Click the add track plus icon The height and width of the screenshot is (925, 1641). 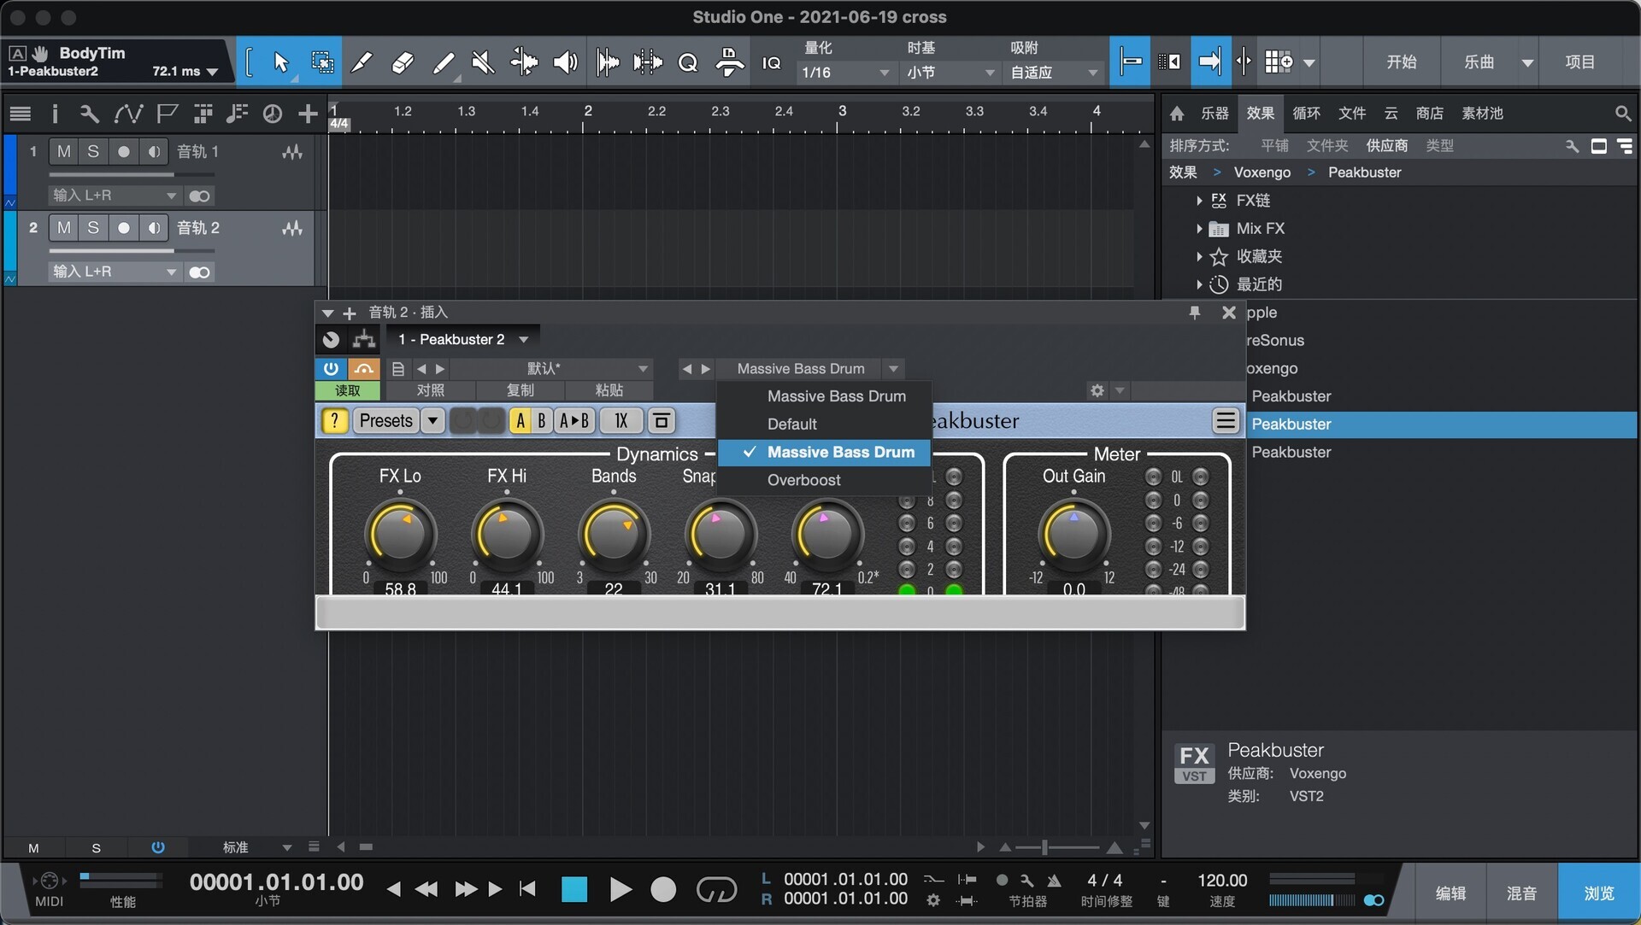point(308,113)
